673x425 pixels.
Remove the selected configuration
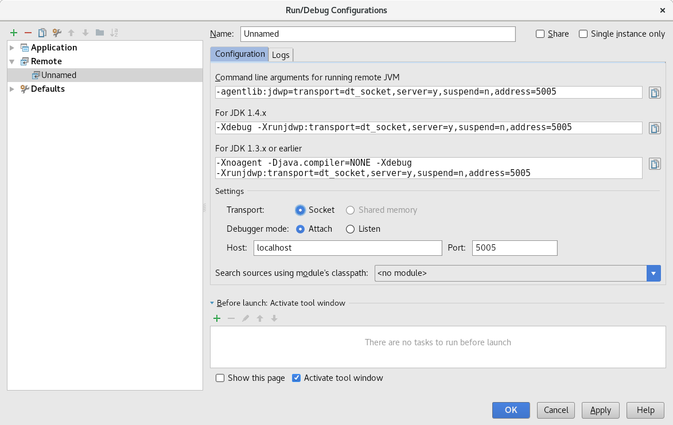(x=27, y=33)
